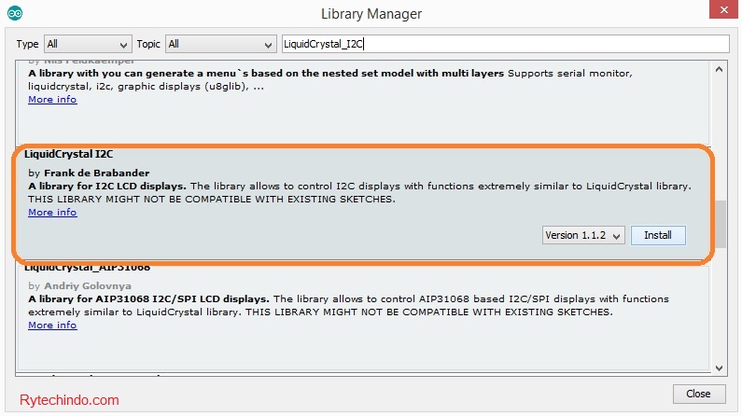Open the Topic filter dropdown
This screenshot has height=416, width=742.
coord(220,44)
